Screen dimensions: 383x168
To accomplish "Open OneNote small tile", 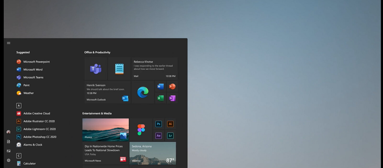I will (x=172, y=98).
